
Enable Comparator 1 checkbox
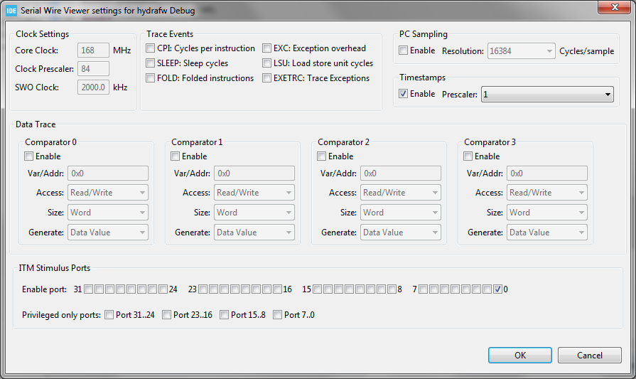coord(176,156)
